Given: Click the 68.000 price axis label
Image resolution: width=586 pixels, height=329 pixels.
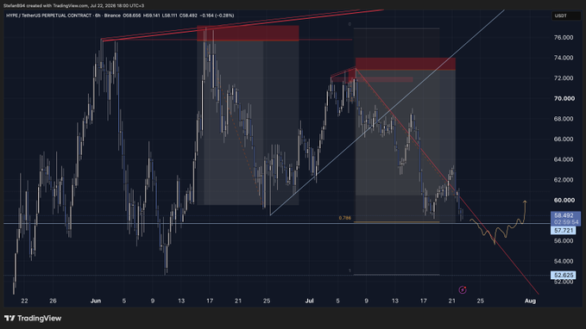Looking at the screenshot, I should click(x=564, y=119).
